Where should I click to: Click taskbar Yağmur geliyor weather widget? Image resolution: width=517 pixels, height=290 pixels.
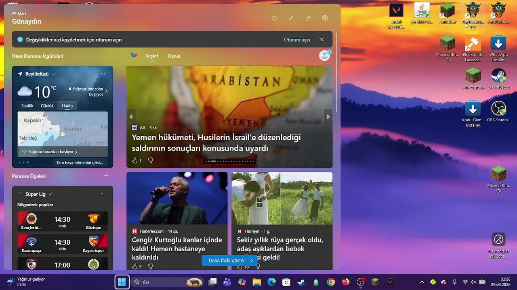pos(25,282)
